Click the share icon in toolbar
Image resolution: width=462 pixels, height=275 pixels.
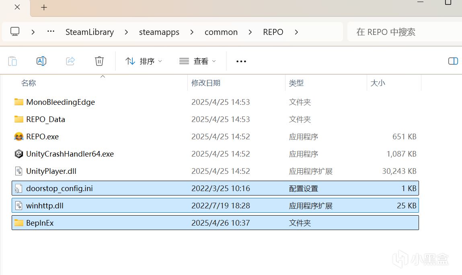pos(70,61)
